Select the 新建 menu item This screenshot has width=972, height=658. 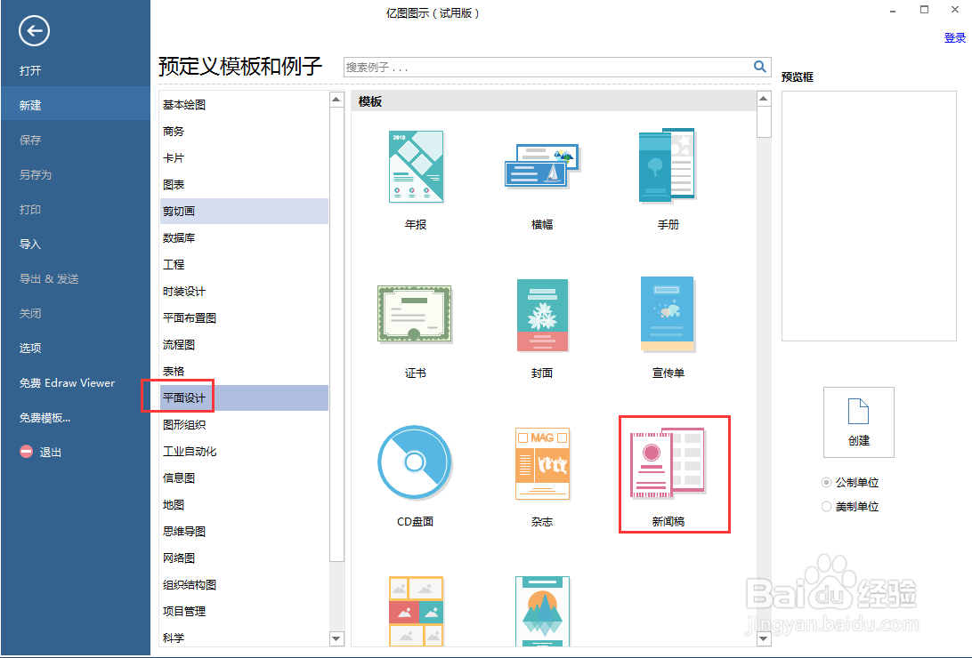tap(75, 105)
